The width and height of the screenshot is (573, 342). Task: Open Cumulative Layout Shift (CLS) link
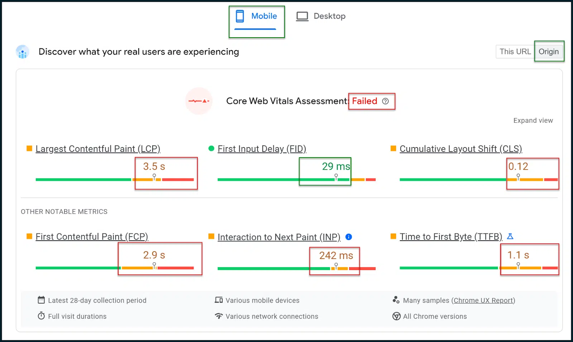point(461,149)
